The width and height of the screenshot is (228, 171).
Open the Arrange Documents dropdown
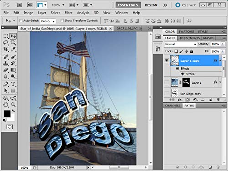(74, 5)
